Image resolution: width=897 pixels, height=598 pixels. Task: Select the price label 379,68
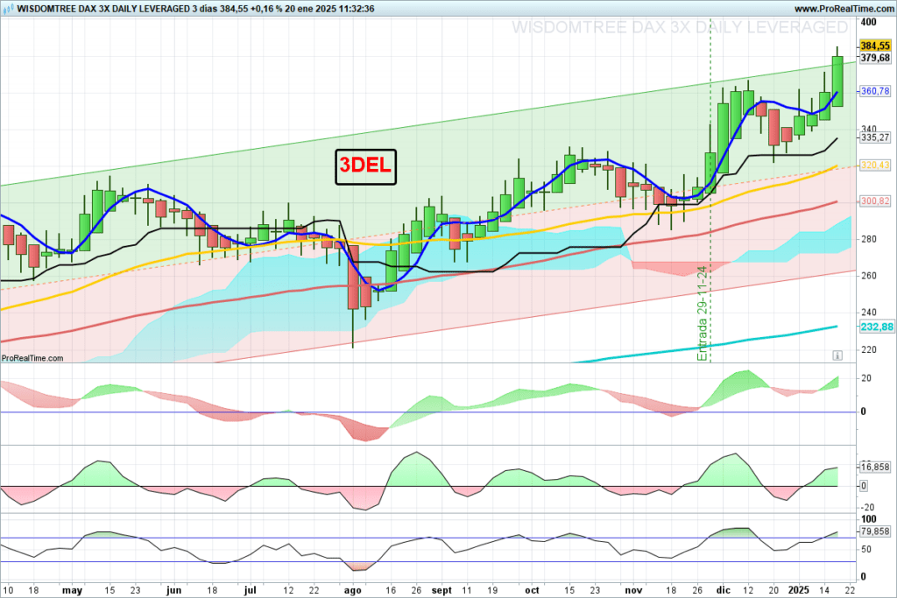tap(875, 58)
